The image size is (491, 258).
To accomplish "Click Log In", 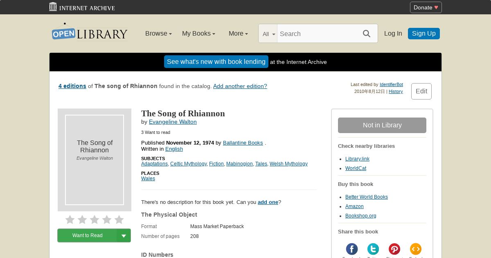I will 393,34.
